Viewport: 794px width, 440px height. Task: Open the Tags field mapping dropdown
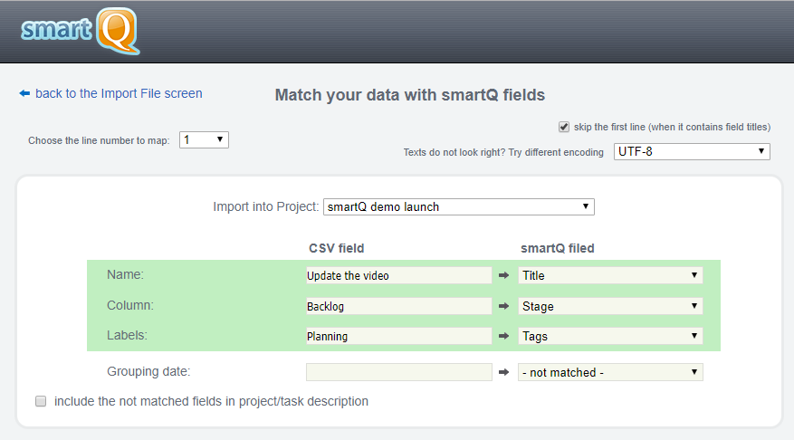coord(610,336)
